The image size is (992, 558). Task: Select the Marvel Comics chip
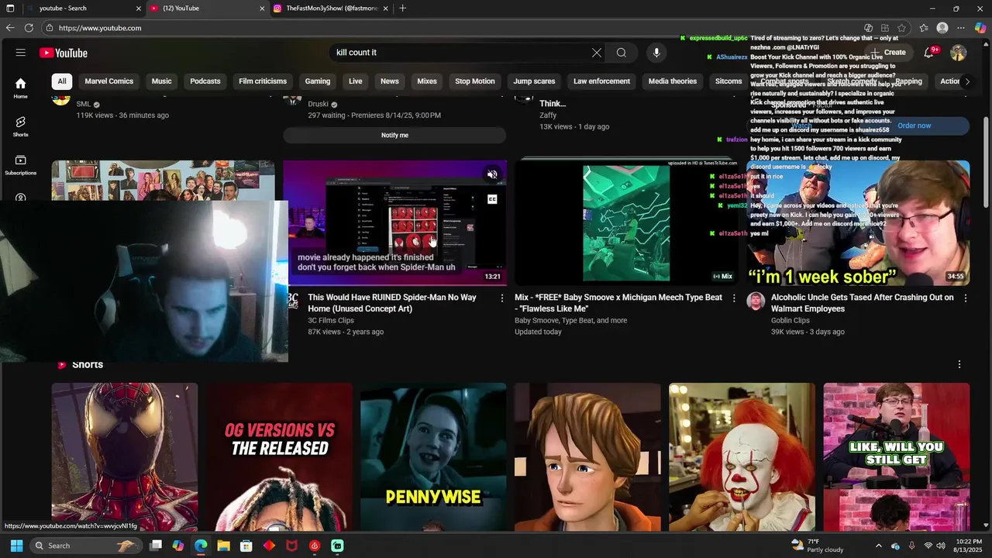[109, 81]
